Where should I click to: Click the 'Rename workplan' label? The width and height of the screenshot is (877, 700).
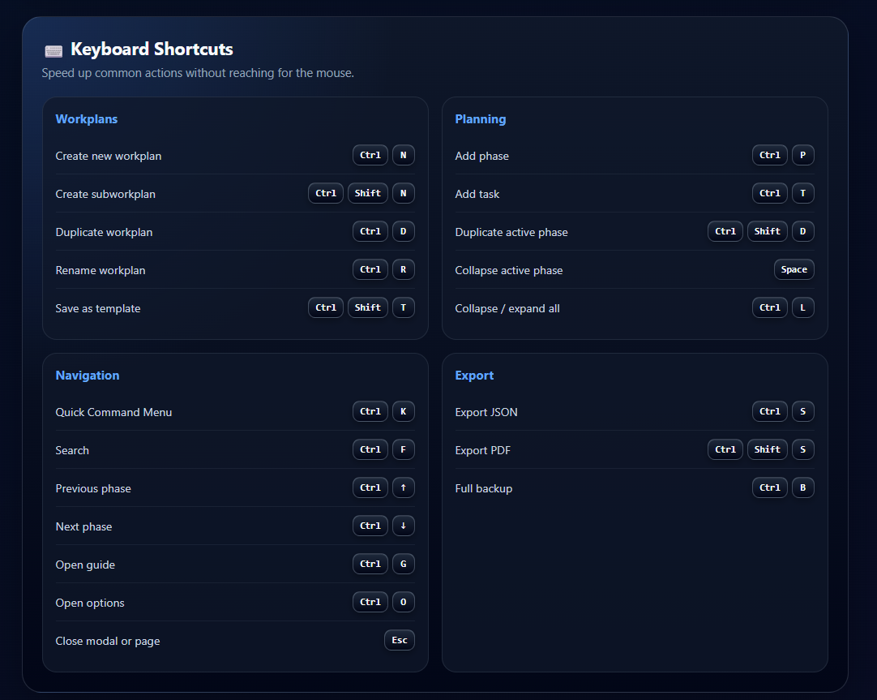(101, 270)
